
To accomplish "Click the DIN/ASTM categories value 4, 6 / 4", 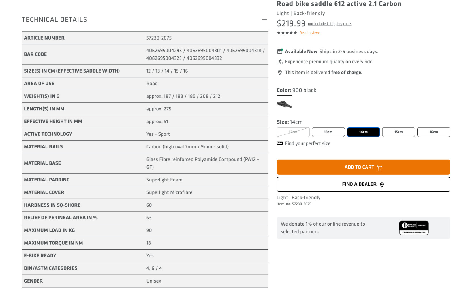I will [x=154, y=268].
